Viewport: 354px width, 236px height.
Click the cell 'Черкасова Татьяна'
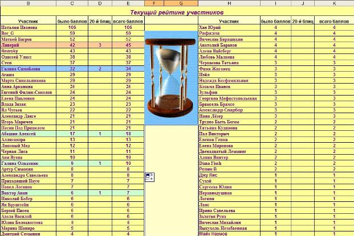point(229,63)
